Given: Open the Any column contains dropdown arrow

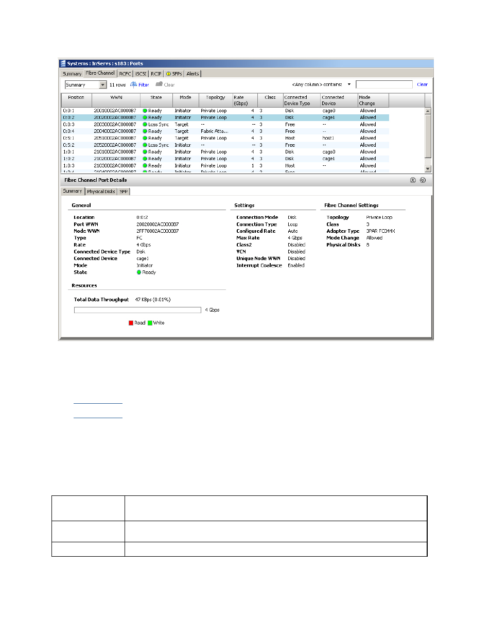Looking at the screenshot, I should click(349, 84).
